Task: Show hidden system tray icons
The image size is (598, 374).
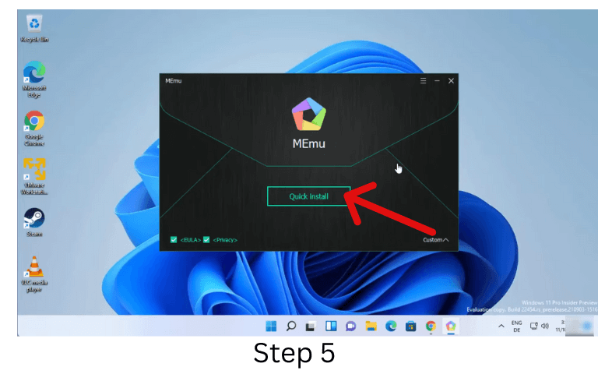Action: click(x=501, y=326)
